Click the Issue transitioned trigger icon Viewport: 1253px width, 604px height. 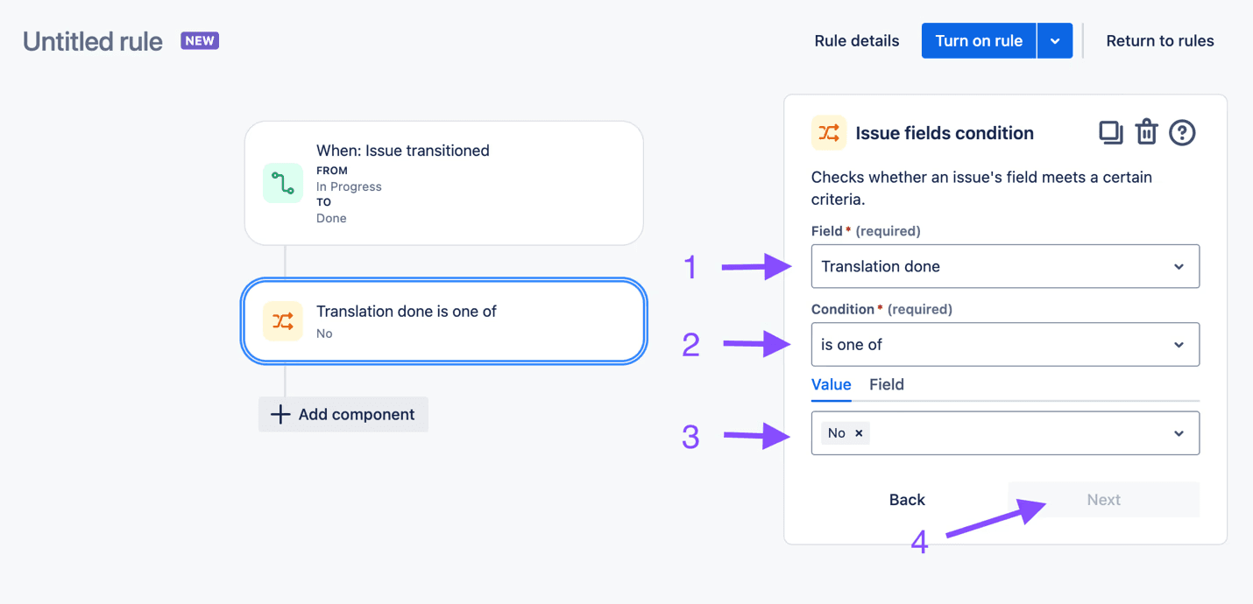[x=282, y=183]
